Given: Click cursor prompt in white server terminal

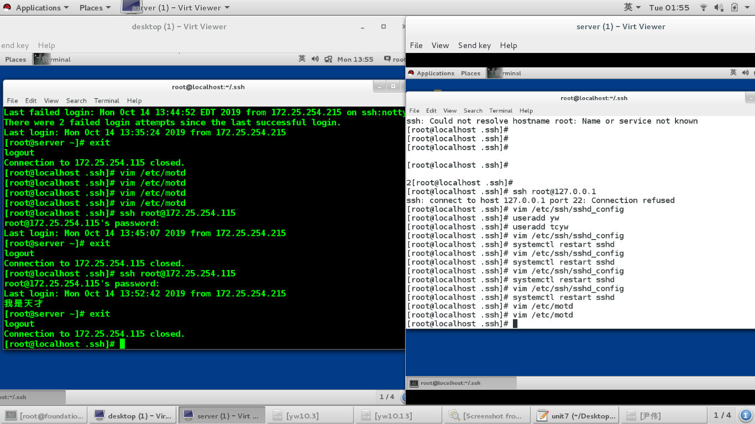Looking at the screenshot, I should click(x=515, y=324).
